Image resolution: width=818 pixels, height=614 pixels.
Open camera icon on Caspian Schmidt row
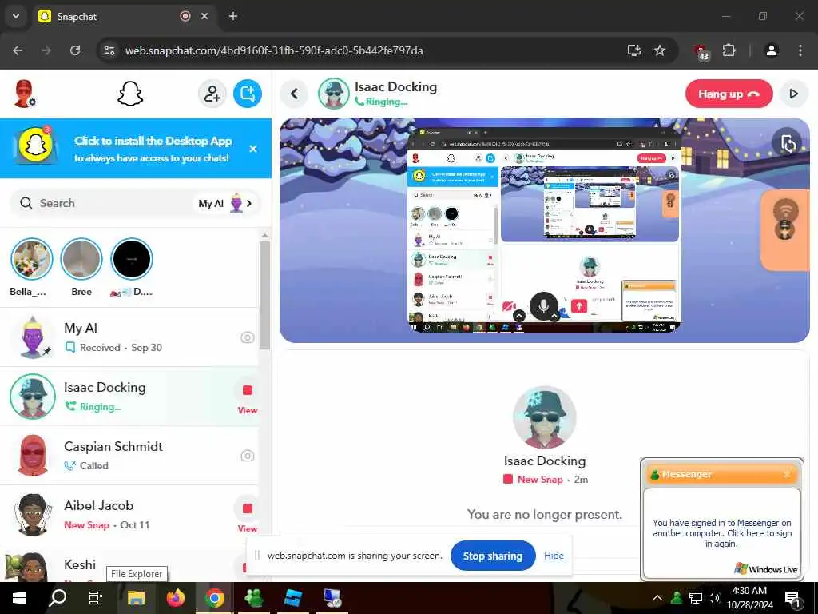tap(248, 456)
